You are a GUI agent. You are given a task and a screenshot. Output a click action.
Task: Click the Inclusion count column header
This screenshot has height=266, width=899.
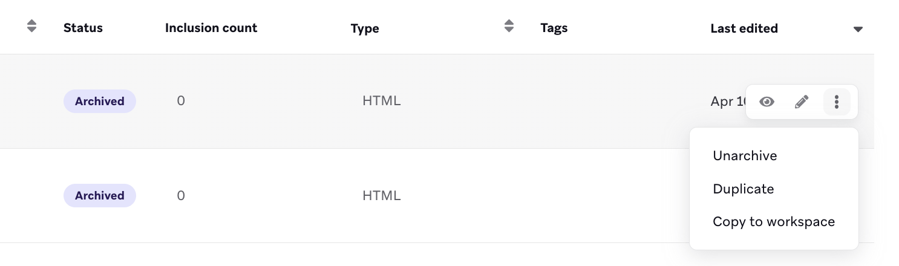[x=211, y=28]
